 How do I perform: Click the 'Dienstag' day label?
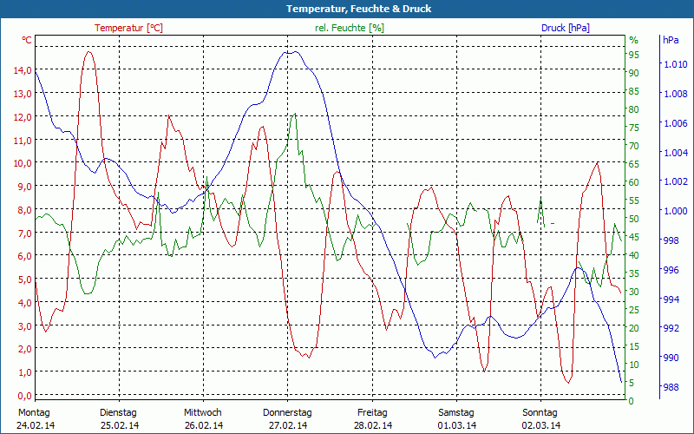click(x=118, y=412)
